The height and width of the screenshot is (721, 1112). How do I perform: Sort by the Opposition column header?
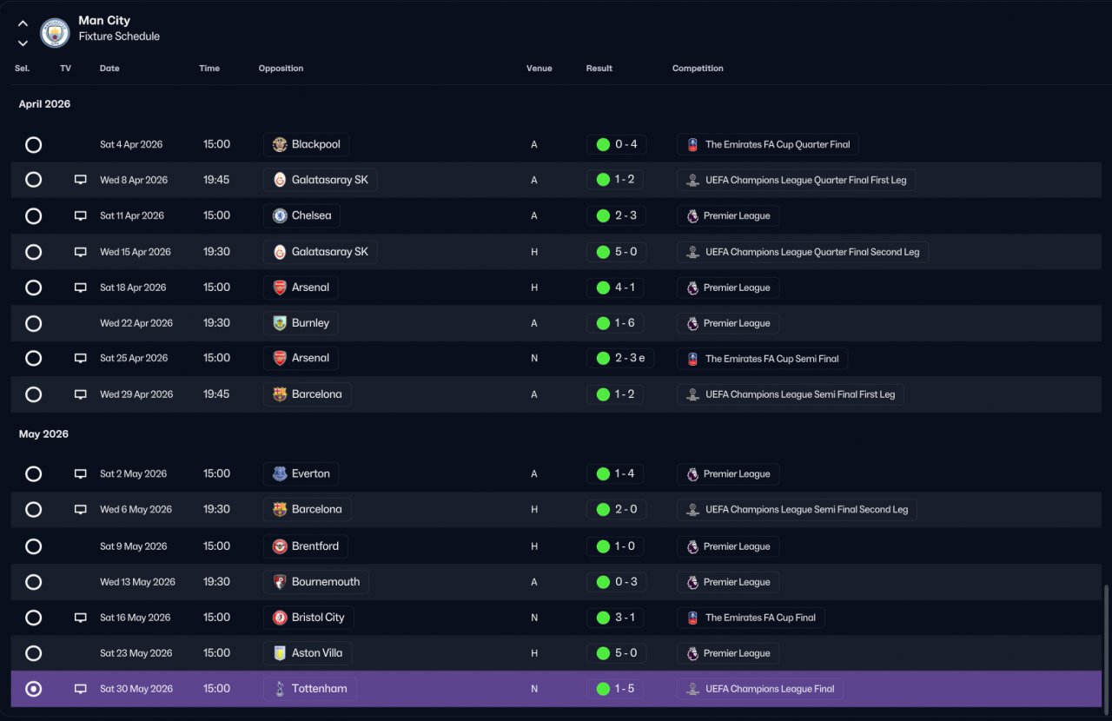tap(281, 69)
